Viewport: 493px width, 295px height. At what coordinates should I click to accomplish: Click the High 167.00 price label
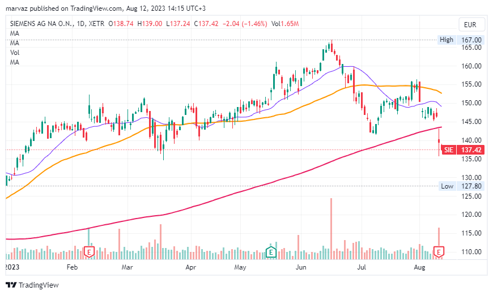point(461,40)
